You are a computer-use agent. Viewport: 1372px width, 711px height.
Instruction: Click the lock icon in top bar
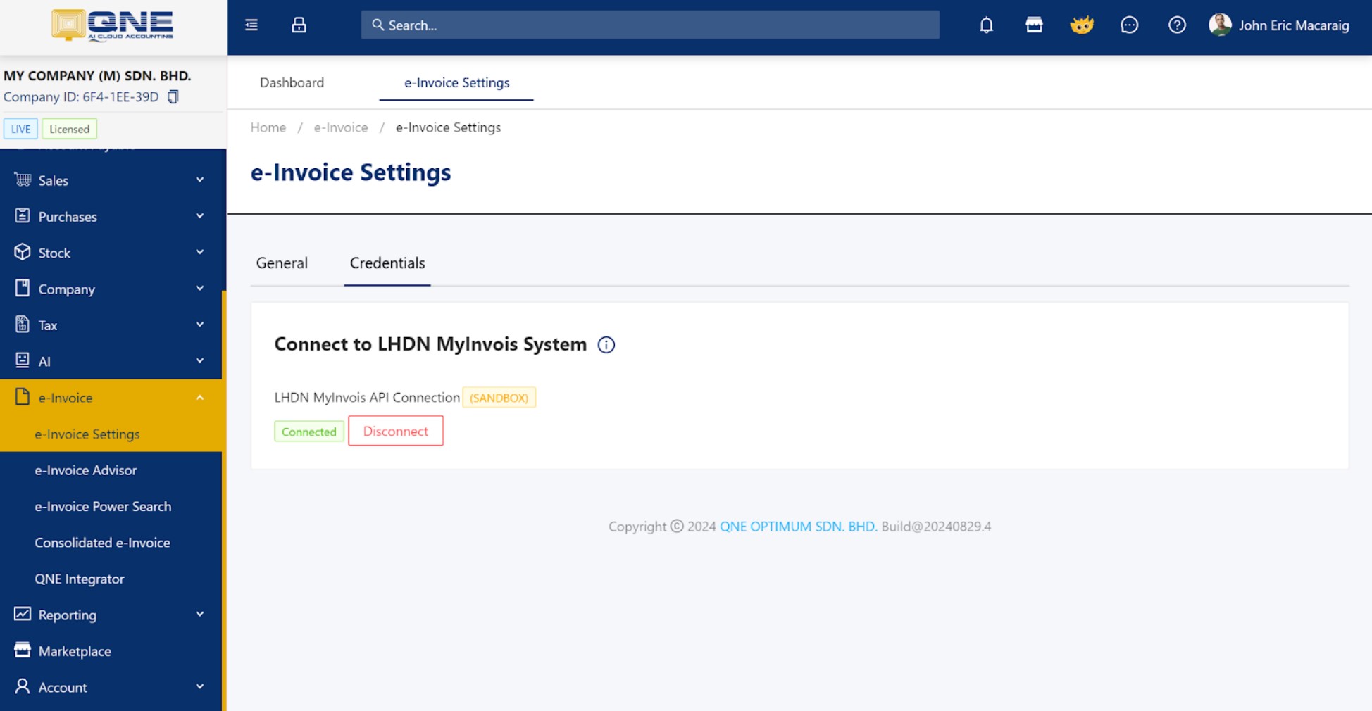(x=299, y=25)
